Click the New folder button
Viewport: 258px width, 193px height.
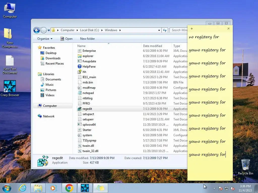pos(87,39)
